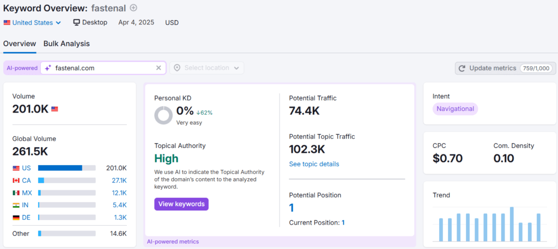Clear the fastenal.com domain with X
The height and width of the screenshot is (249, 558).
coord(159,68)
